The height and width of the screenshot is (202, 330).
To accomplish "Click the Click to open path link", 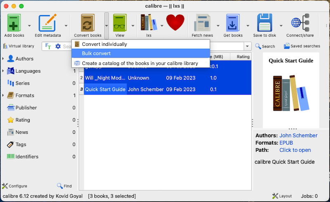I will [x=295, y=150].
